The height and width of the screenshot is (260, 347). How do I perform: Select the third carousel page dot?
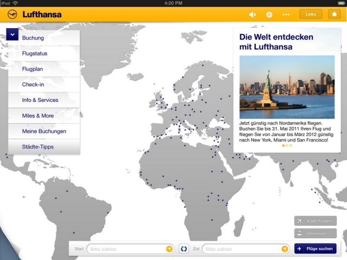point(291,146)
